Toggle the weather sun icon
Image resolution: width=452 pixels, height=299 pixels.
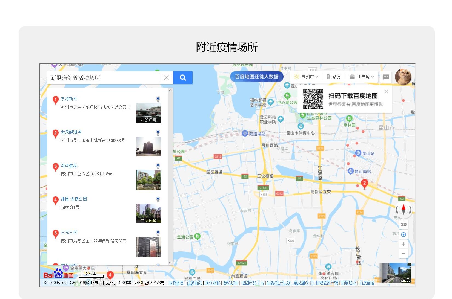pyautogui.click(x=296, y=77)
